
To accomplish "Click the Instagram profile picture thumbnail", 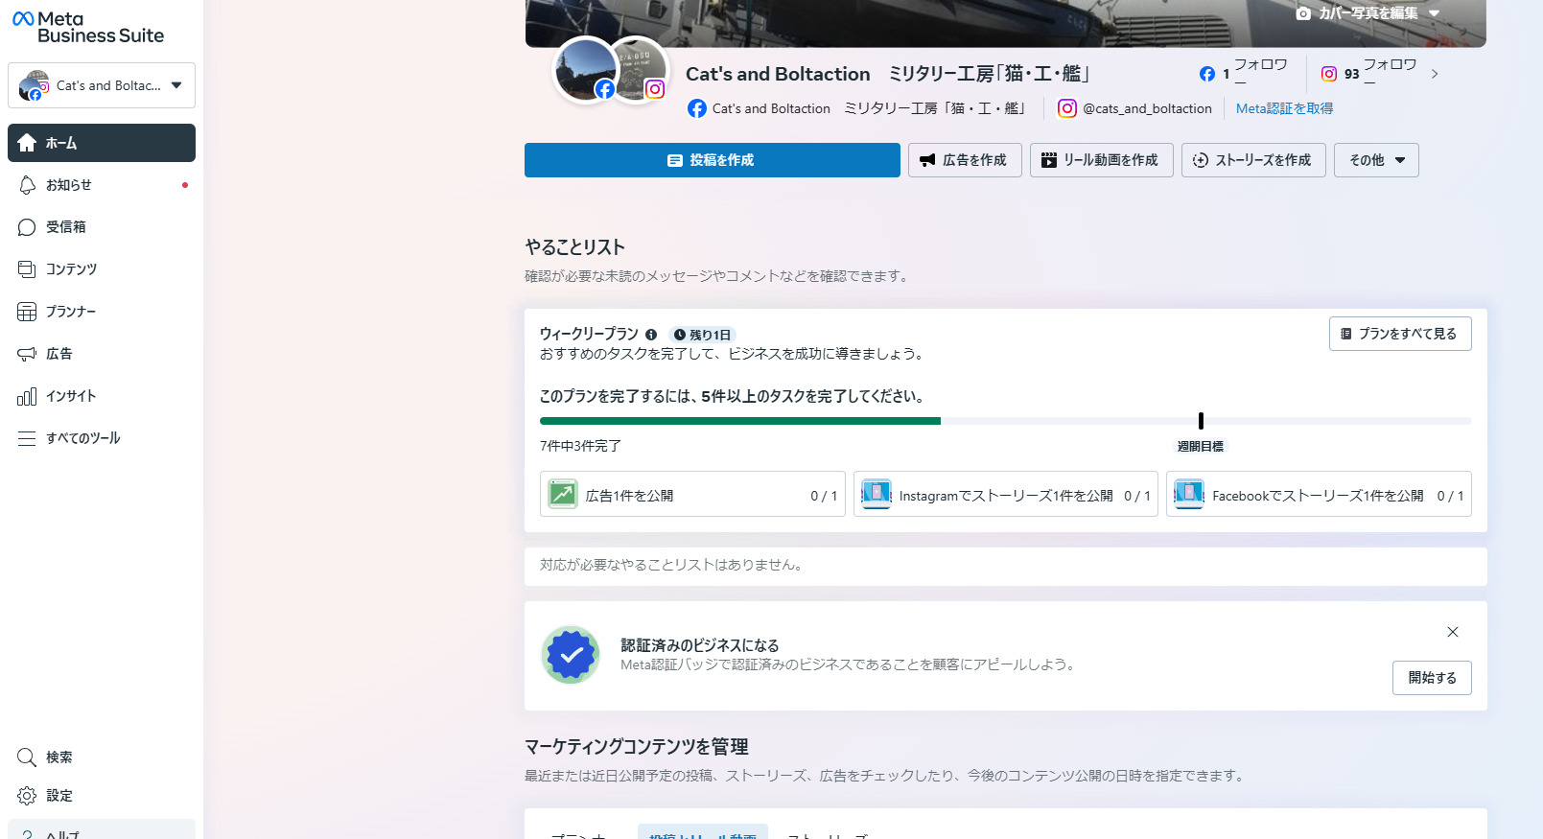I will click(641, 69).
